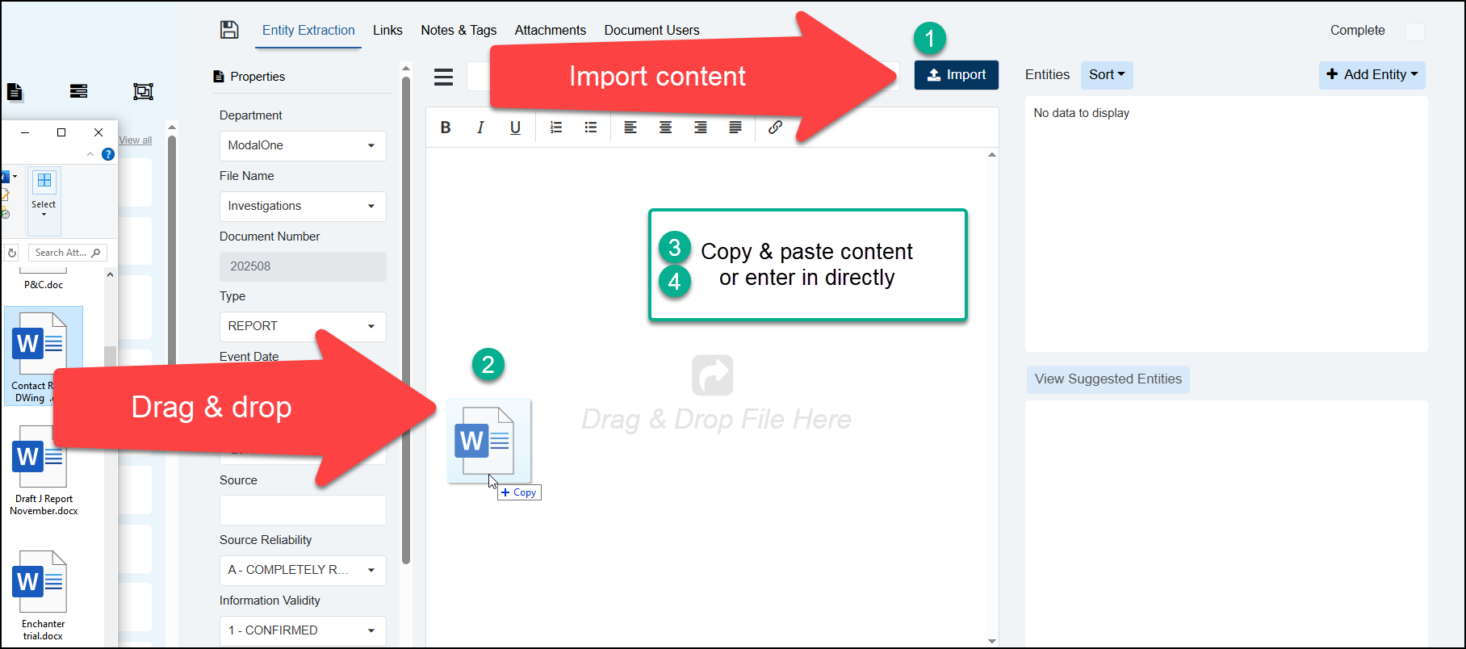1466x649 pixels.
Task: Click the Save floppy disk icon
Action: [x=229, y=30]
